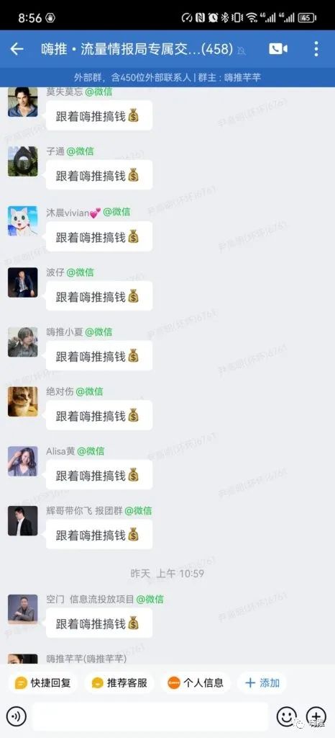View 子通's profile avatar
This screenshot has height=738, width=335.
(22, 161)
